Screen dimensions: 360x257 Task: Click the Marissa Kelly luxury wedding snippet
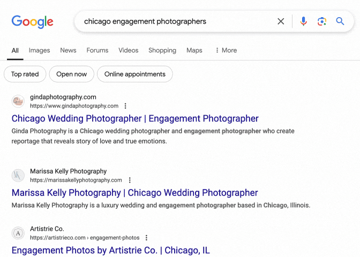(x=161, y=205)
